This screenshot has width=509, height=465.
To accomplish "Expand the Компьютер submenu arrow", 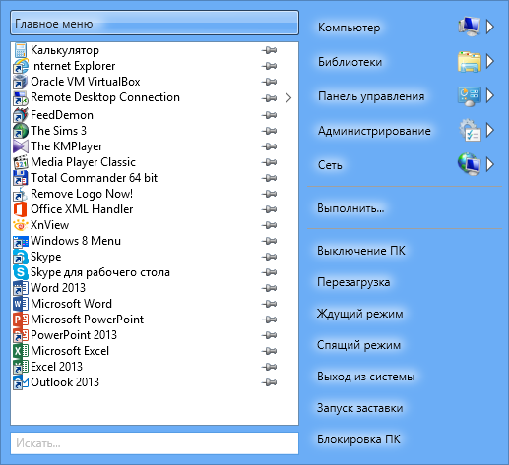I will (x=490, y=27).
